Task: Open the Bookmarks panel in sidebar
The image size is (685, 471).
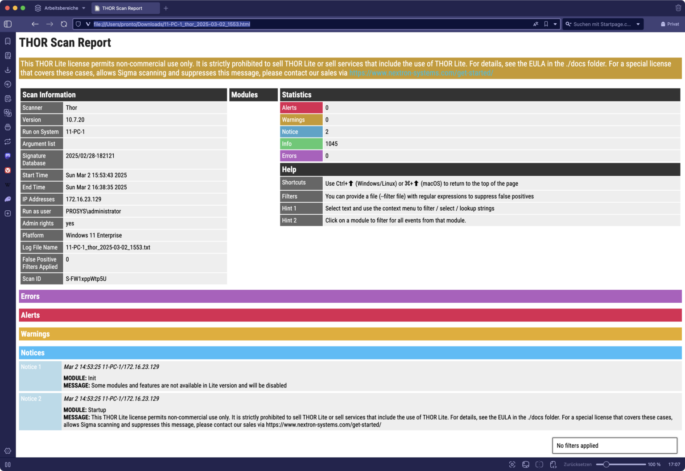Action: tap(8, 41)
